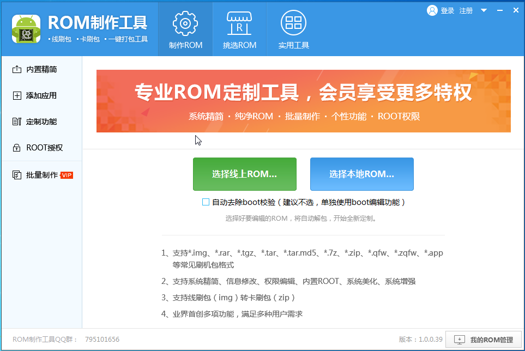Click the 定制功能 list icon
The image size is (525, 351).
(x=17, y=122)
